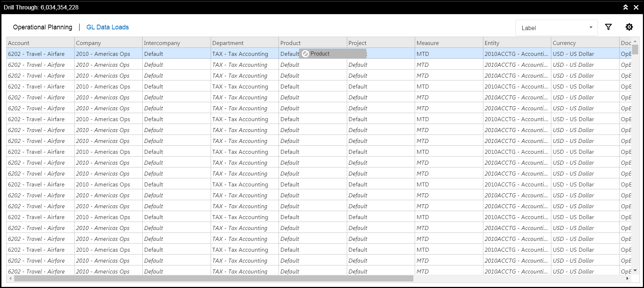Viewport: 644px width, 288px height.
Task: Select the Product column header
Action: (313, 43)
